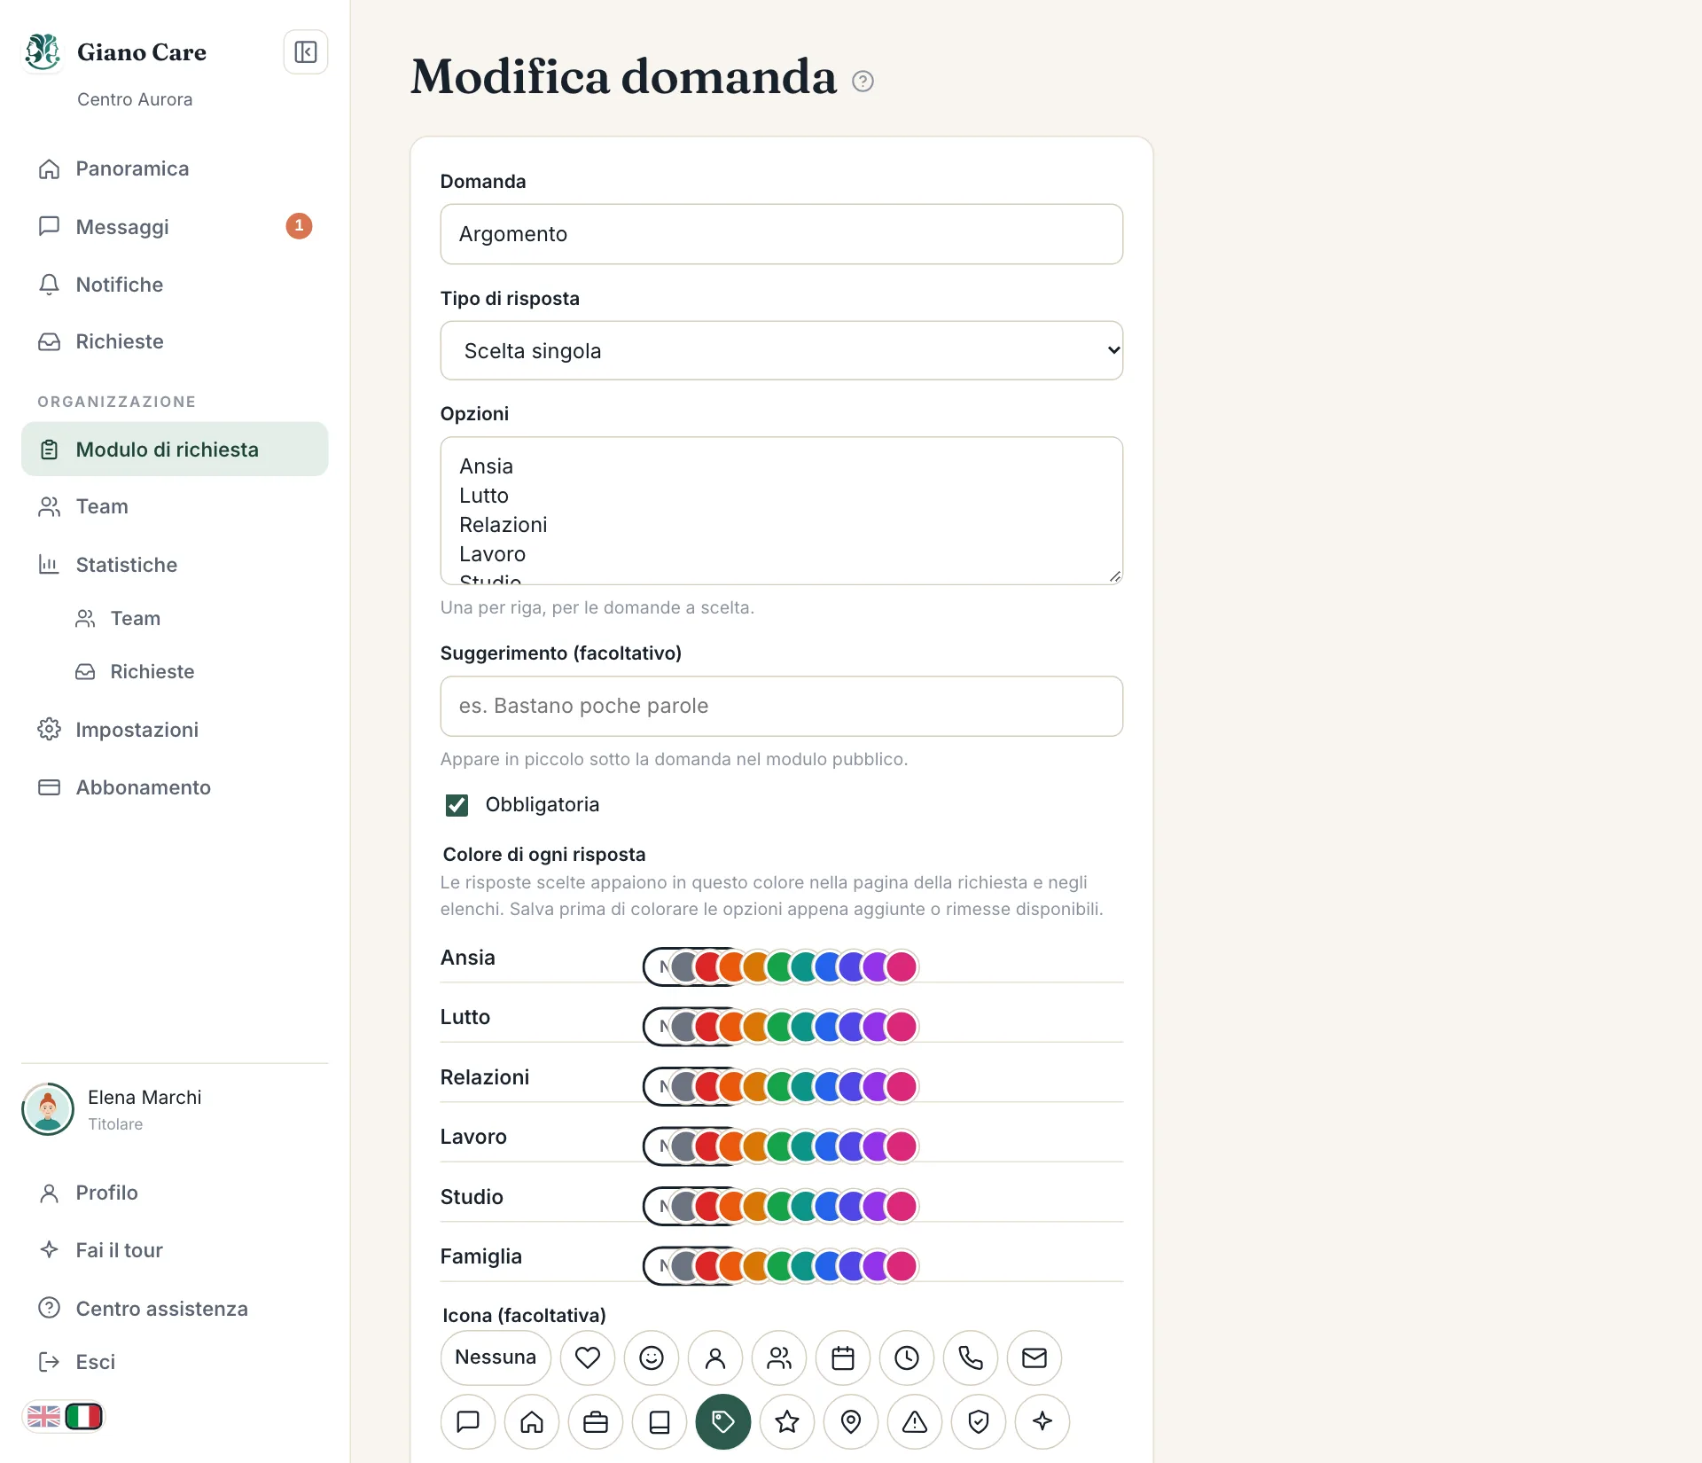
Task: Open Centro assistenza
Action: (x=175, y=1309)
